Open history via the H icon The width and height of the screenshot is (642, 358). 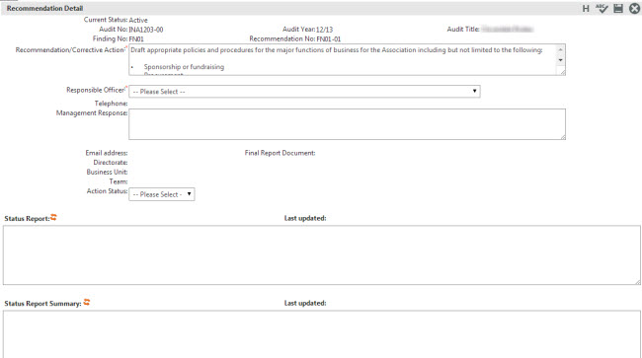coord(586,9)
